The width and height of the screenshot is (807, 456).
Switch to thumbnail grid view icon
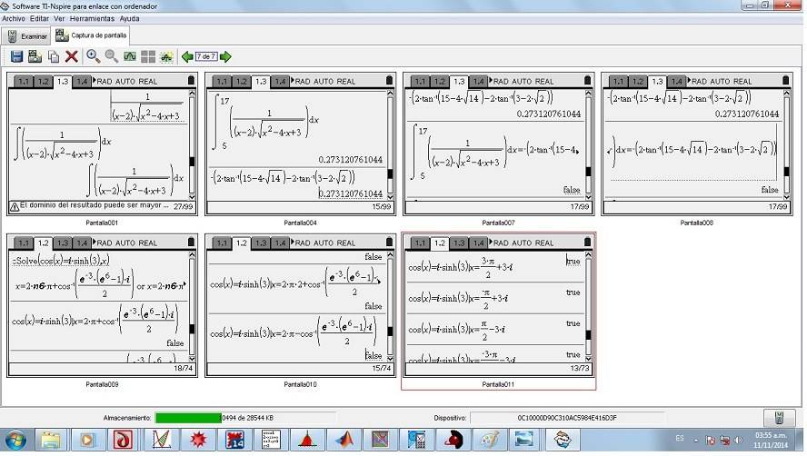pos(147,56)
